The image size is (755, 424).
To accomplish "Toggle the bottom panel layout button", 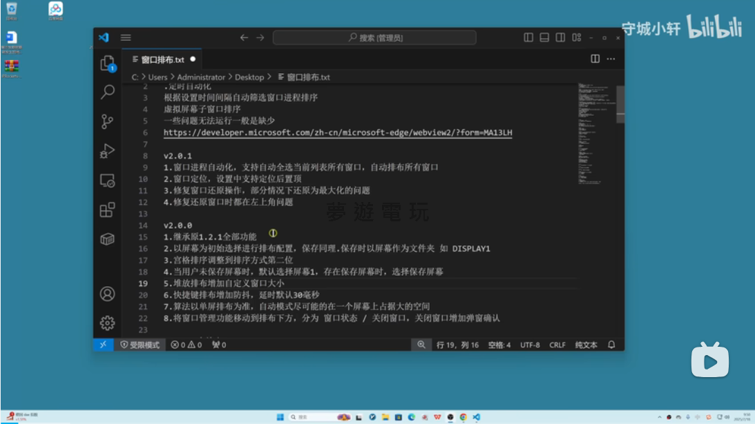I will pos(544,38).
